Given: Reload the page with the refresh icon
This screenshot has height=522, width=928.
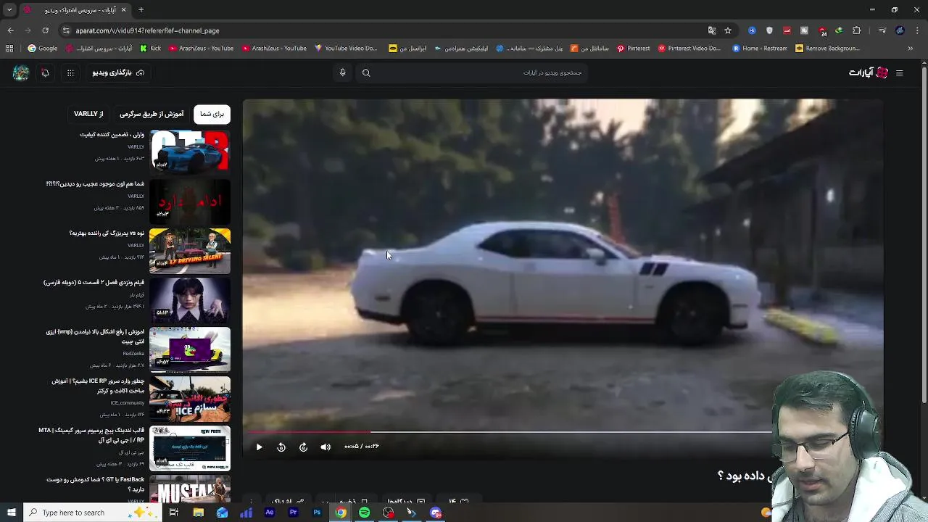Looking at the screenshot, I should [45, 30].
